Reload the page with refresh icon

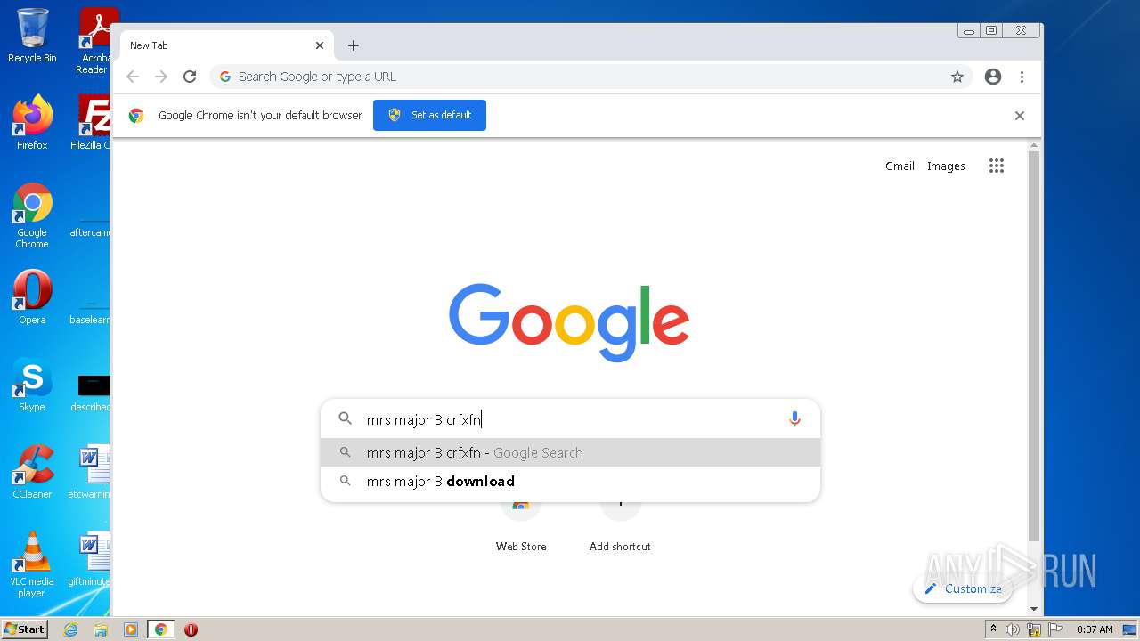coord(190,77)
